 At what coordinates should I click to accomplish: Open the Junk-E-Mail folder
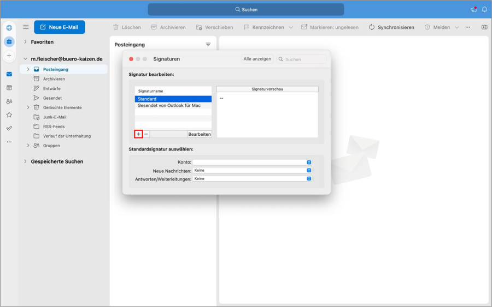pyautogui.click(x=55, y=117)
